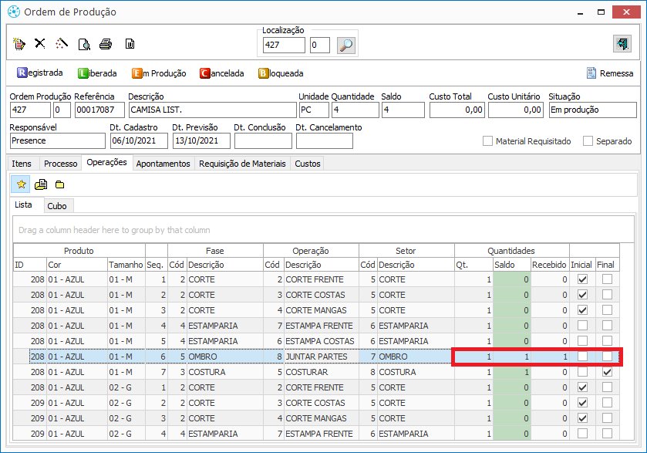Screen dimensions: 647x453
Task: Click the star icon in Operações toolbar
Action: pos(21,184)
